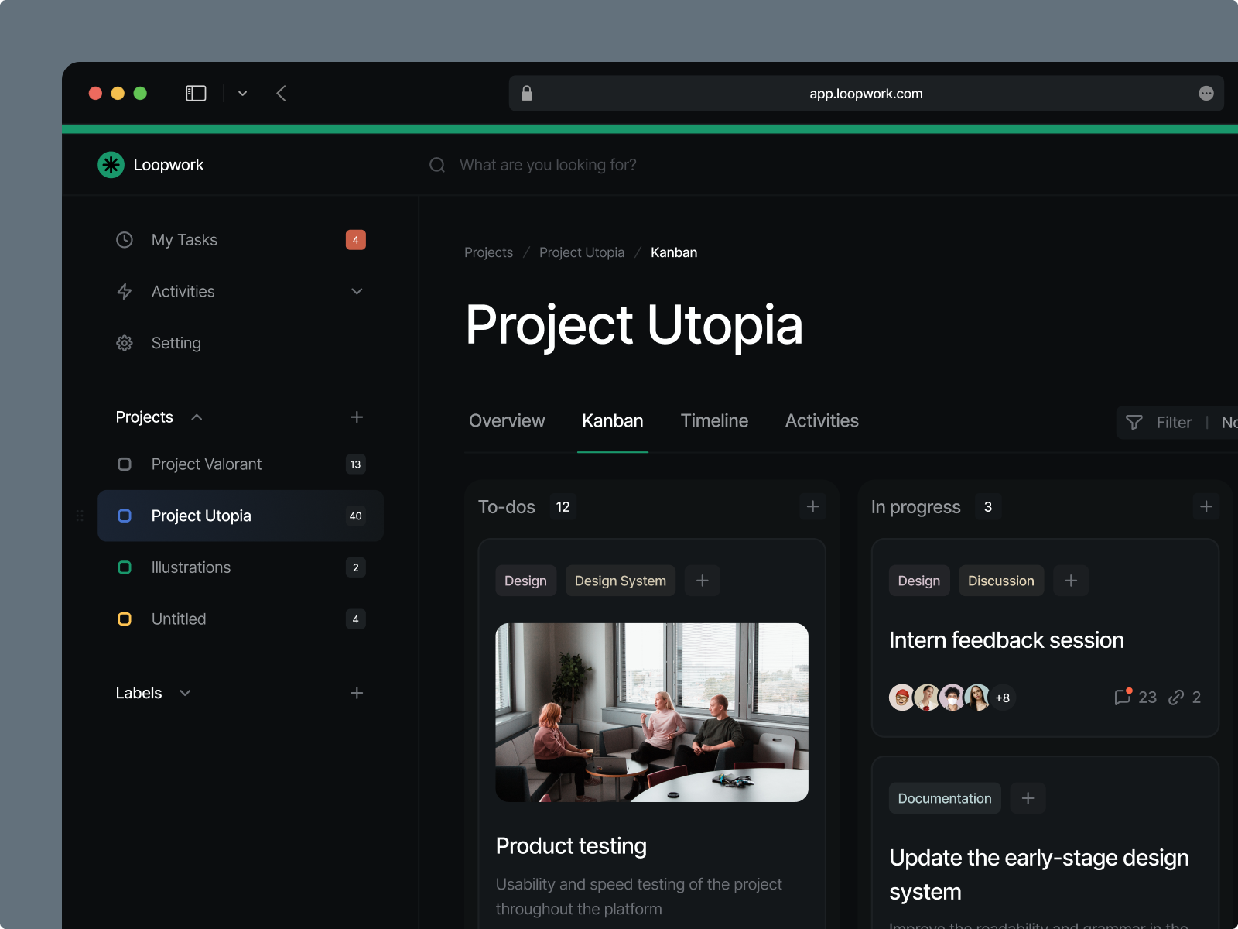Click the Projects breadcrumb link
Image resolution: width=1238 pixels, height=929 pixels.
488,252
